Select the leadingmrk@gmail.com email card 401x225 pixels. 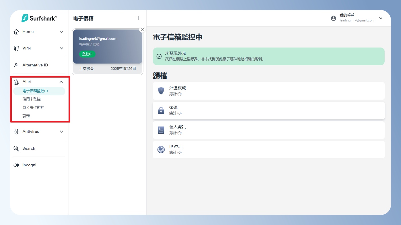click(x=108, y=46)
